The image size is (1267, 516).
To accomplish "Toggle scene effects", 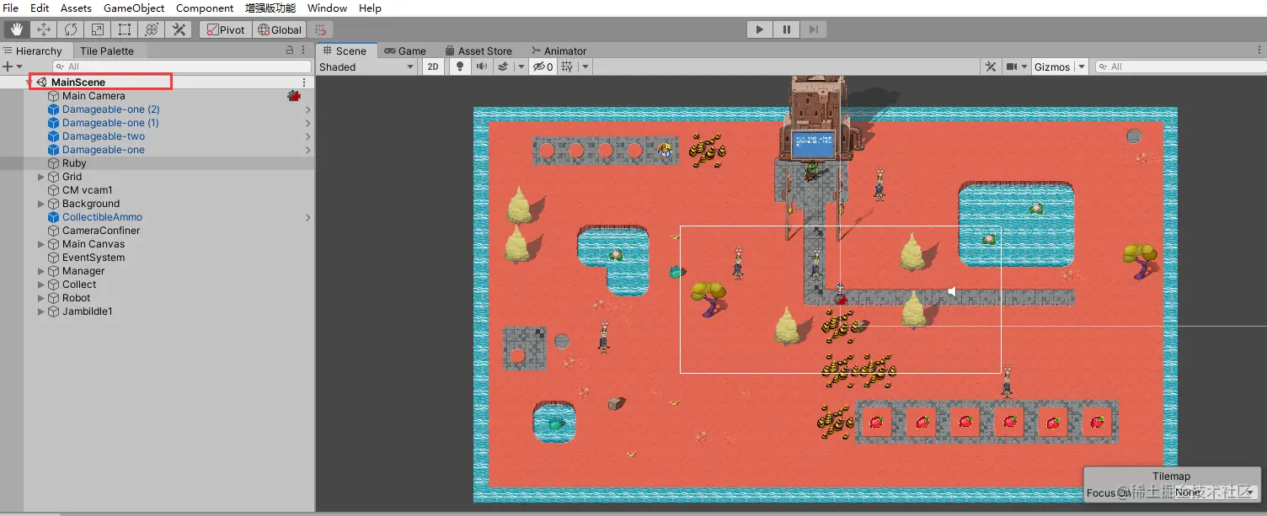I will click(x=503, y=66).
